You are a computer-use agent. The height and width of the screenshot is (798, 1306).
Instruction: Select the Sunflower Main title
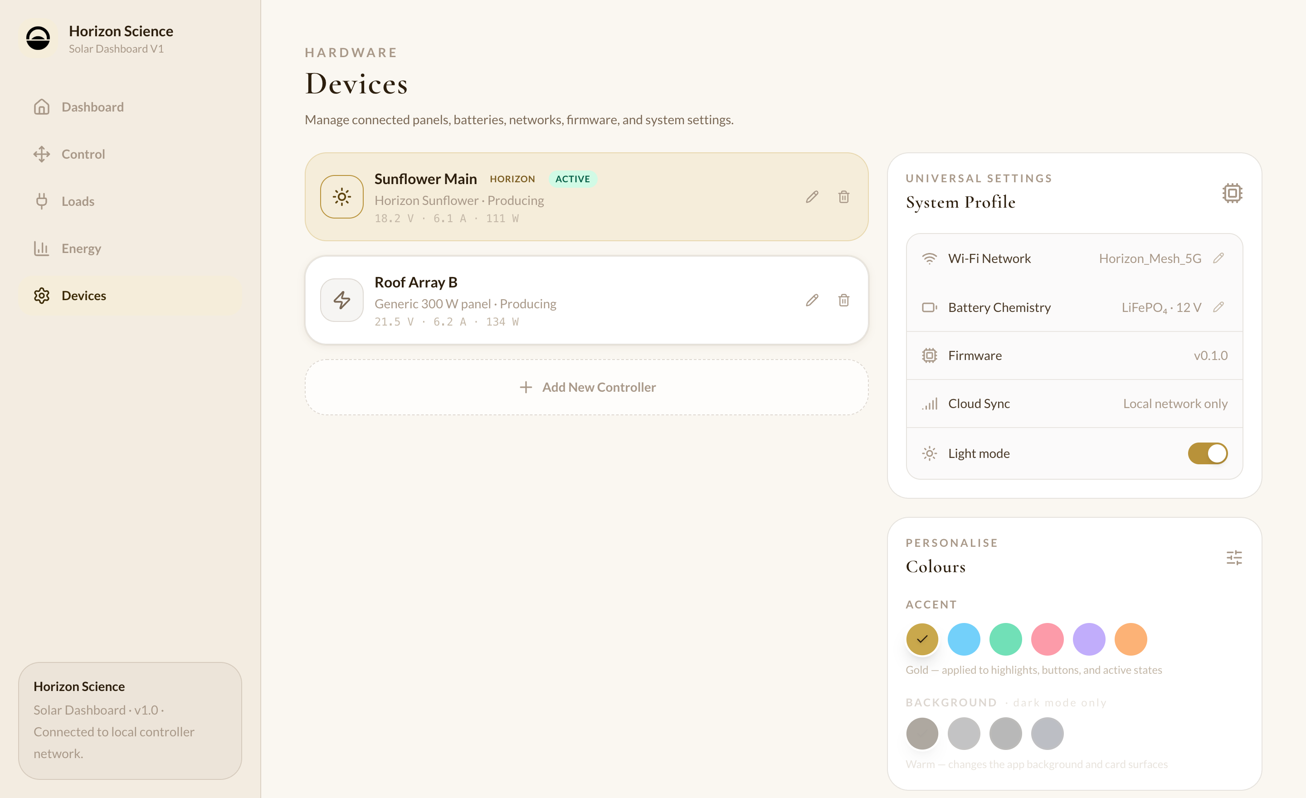[426, 179]
